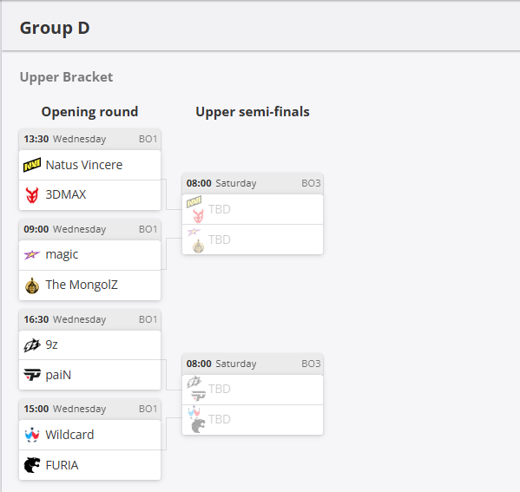The image size is (520, 492).
Task: Click the faded 9z/paiN TBD slot
Action: coord(253,390)
